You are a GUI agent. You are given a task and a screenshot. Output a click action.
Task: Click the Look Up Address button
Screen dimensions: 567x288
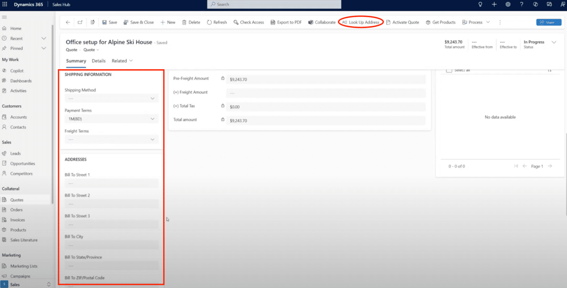point(361,22)
